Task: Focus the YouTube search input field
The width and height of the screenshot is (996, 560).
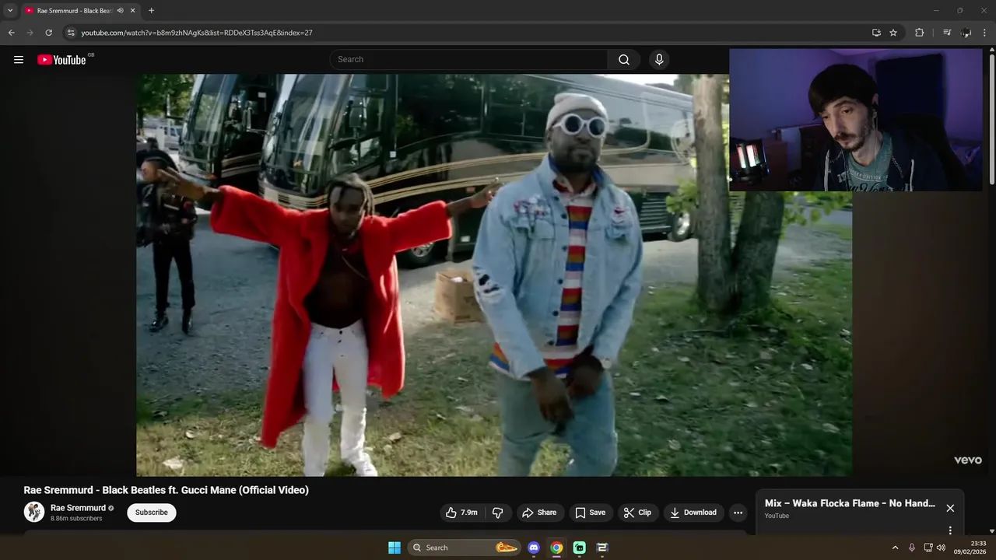Action: [x=468, y=60]
